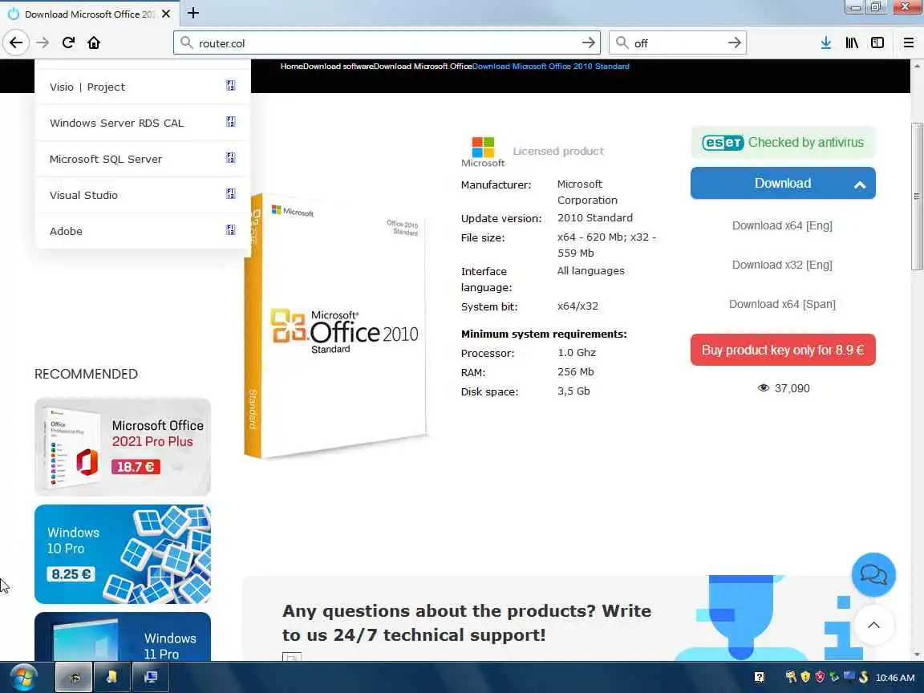Click the page vertical scrollbar thumb
This screenshot has height=693, width=924.
916,197
